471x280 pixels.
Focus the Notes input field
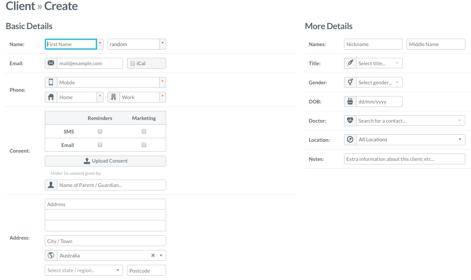point(404,159)
